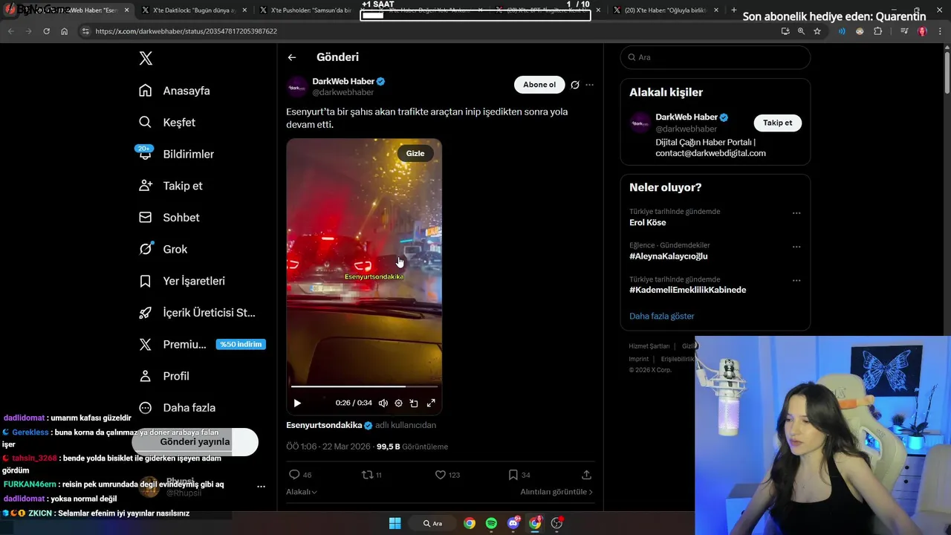Click the Ara search field

click(x=715, y=57)
